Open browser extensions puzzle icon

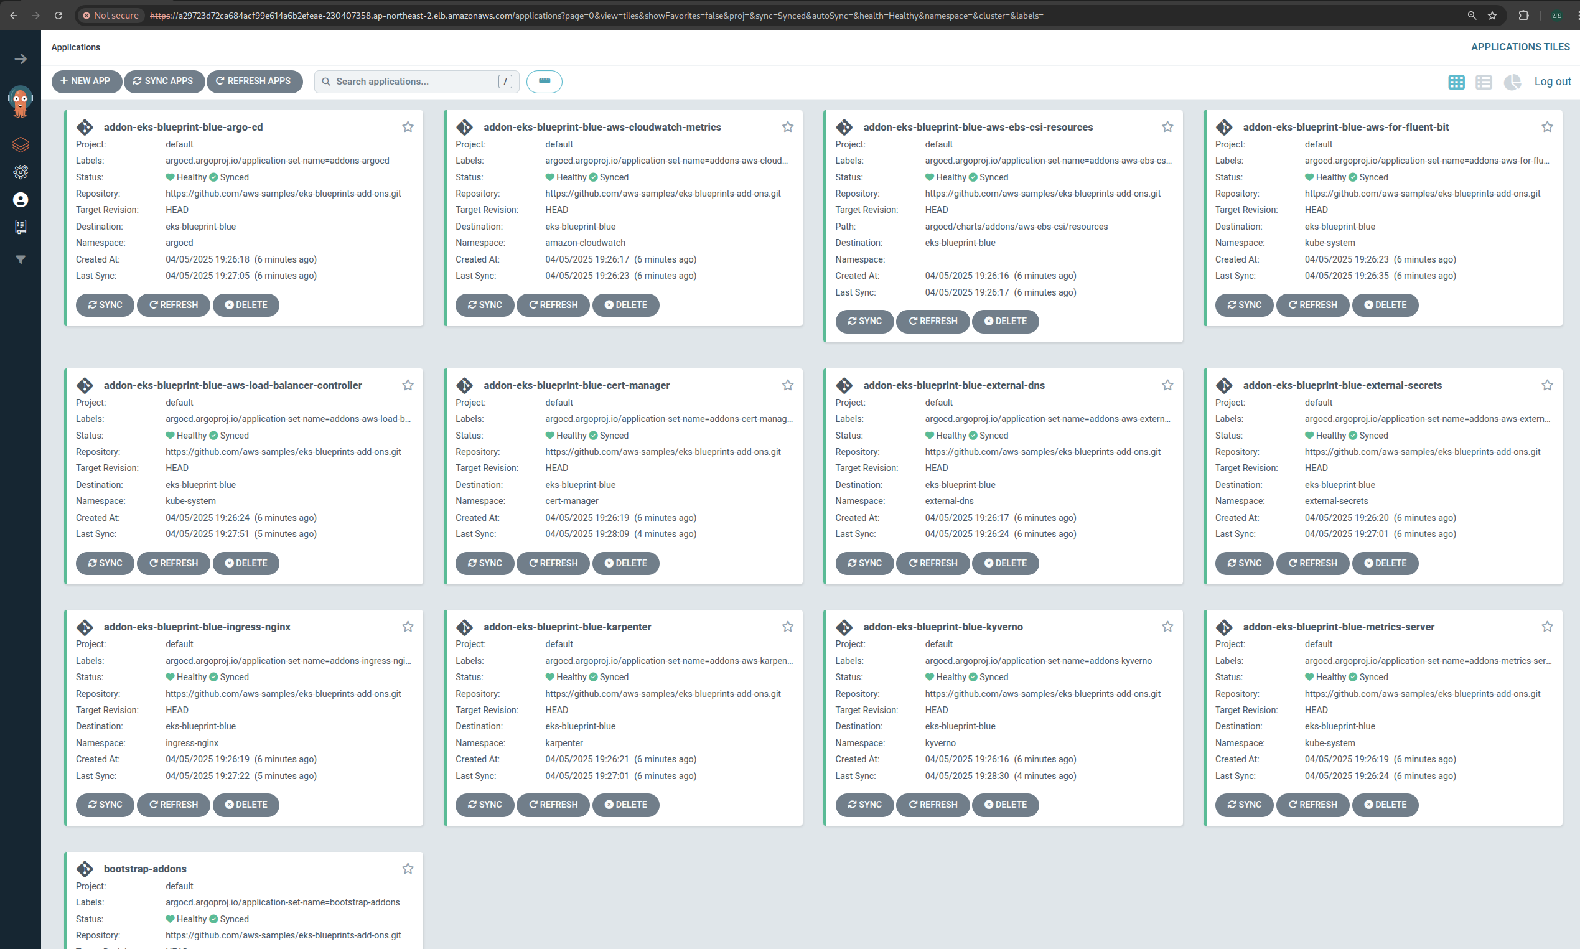(1524, 16)
